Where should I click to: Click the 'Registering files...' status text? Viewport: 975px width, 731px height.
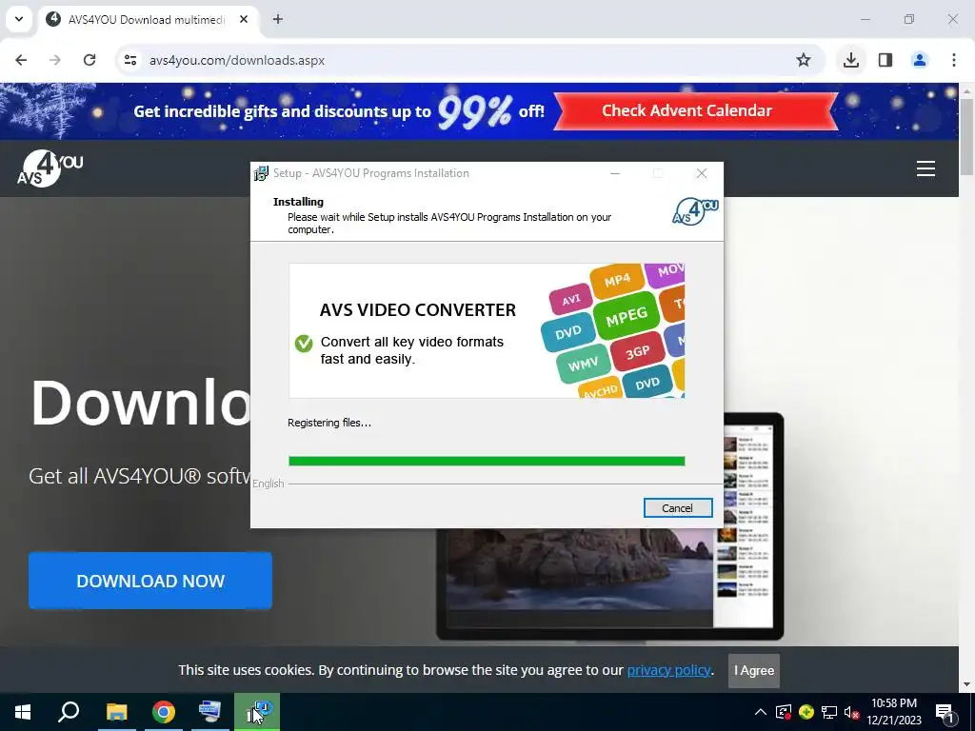point(329,423)
